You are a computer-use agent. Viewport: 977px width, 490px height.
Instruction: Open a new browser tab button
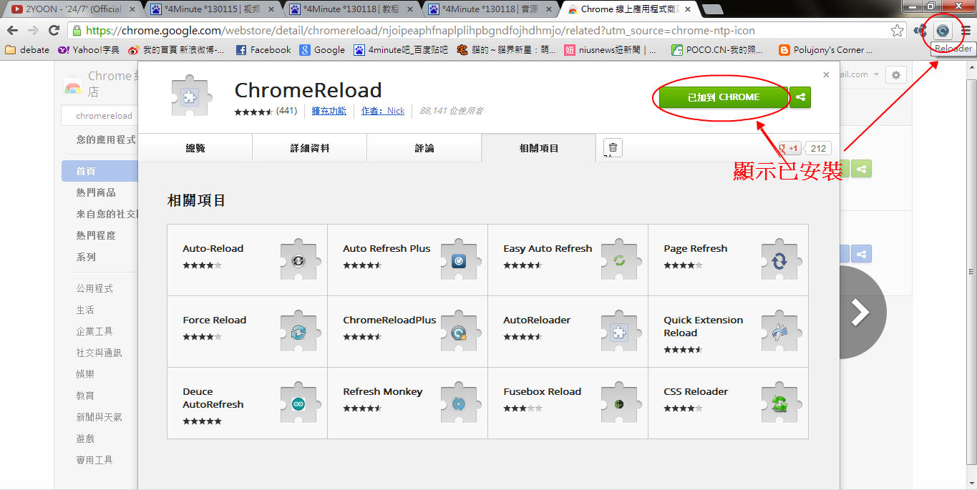[x=712, y=9]
